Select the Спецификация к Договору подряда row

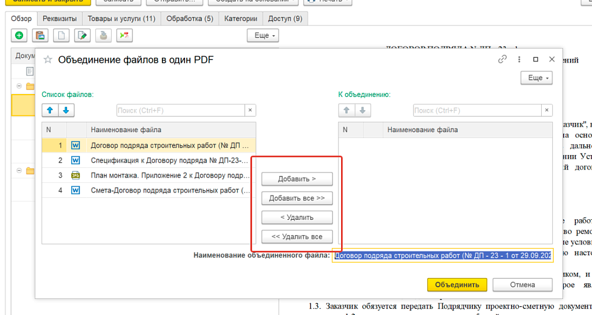(169, 160)
